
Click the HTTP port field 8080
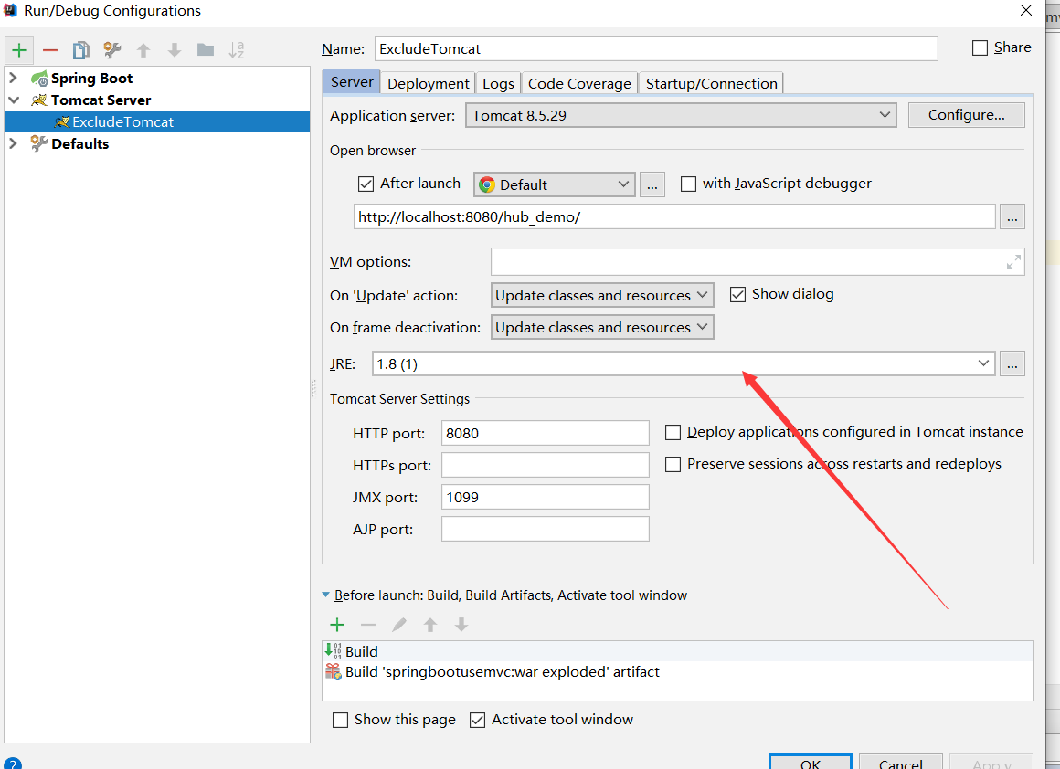[x=545, y=433]
